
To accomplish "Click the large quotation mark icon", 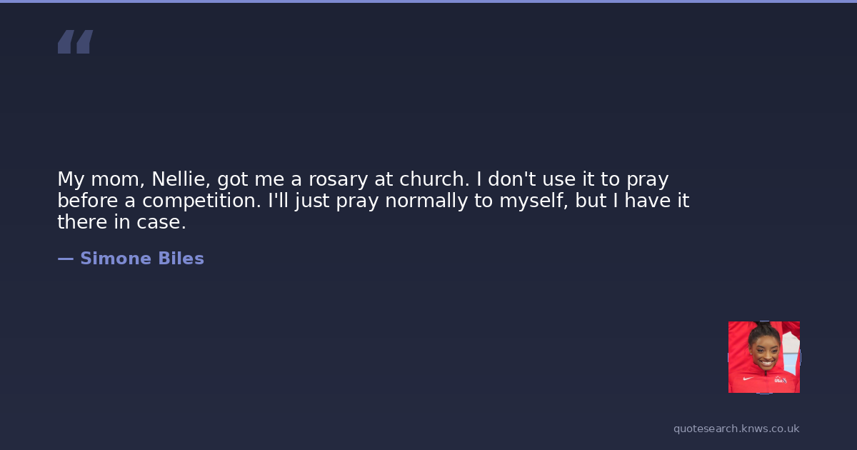I will (75, 42).
